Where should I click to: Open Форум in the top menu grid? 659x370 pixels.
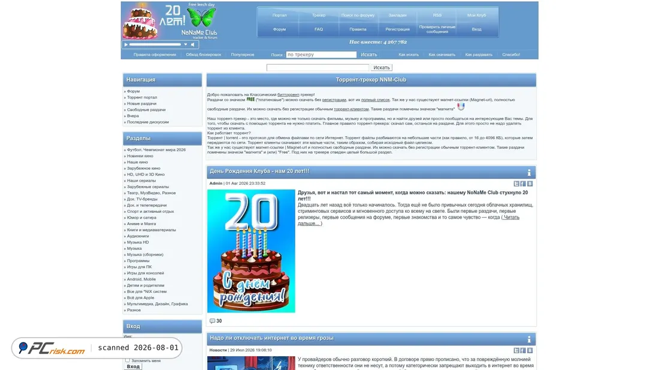tap(280, 29)
